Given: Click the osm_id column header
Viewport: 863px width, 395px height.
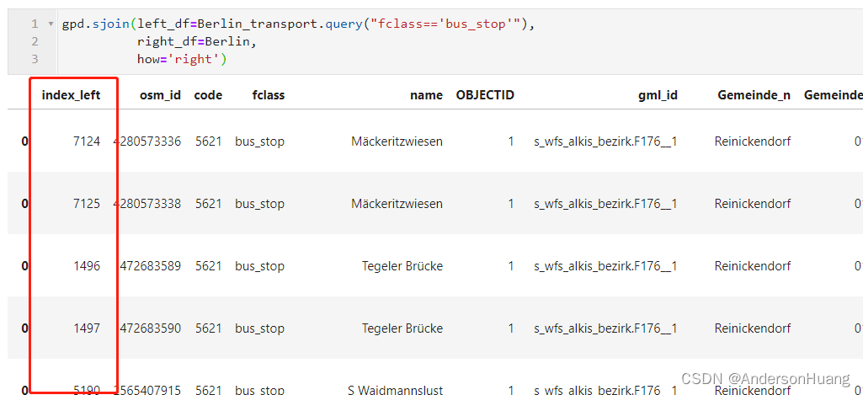Looking at the screenshot, I should [160, 95].
